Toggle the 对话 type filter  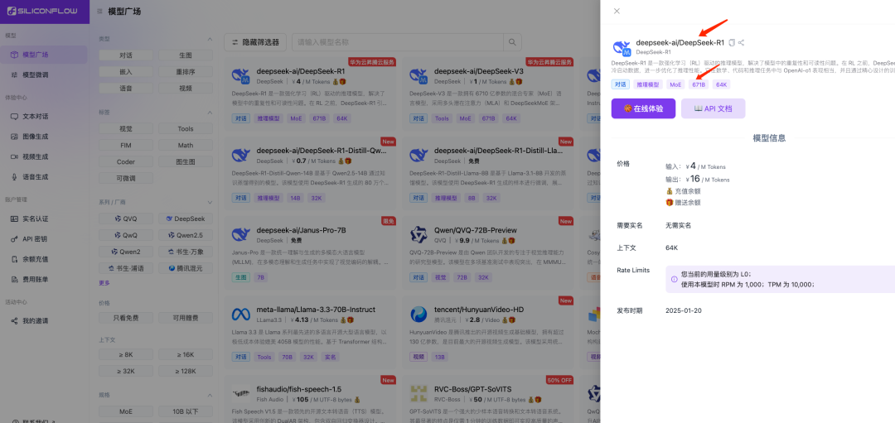(x=126, y=55)
